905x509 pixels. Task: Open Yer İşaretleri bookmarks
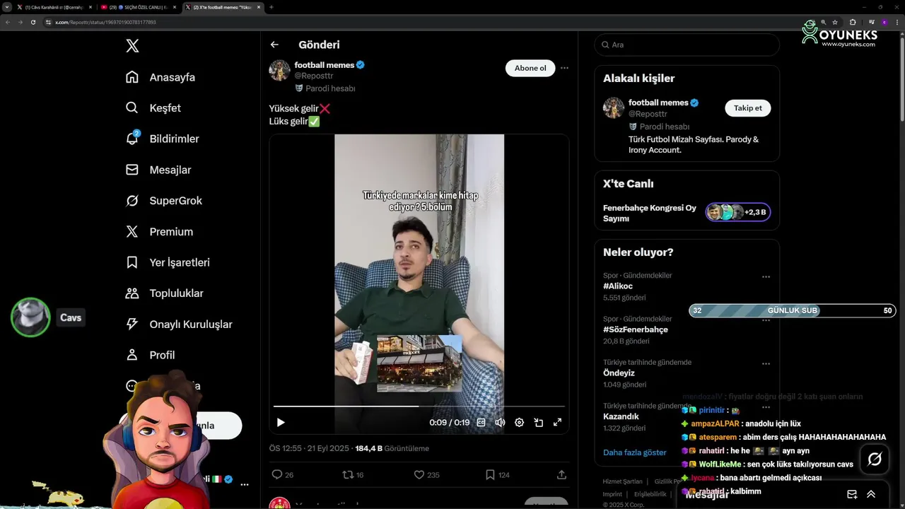pos(168,262)
